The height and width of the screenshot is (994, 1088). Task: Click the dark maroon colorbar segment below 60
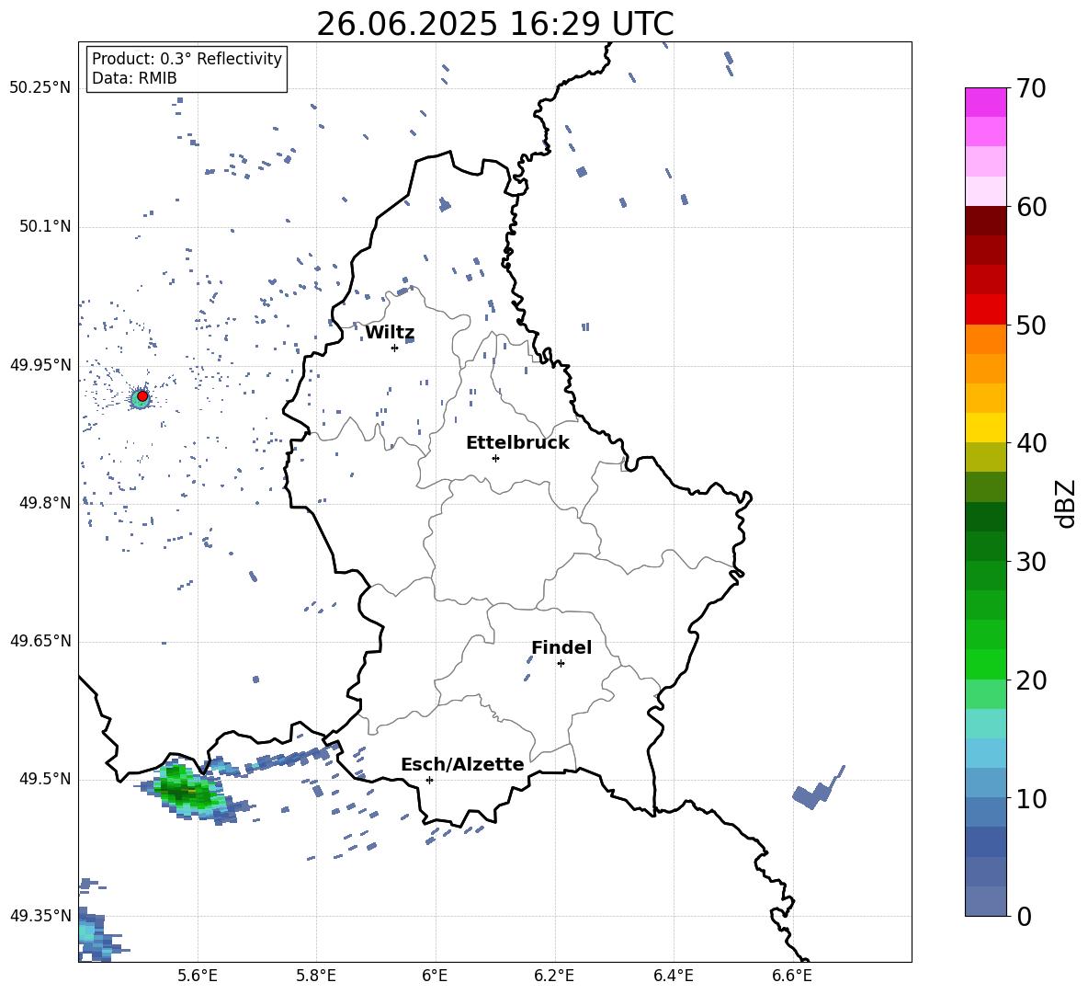(986, 221)
